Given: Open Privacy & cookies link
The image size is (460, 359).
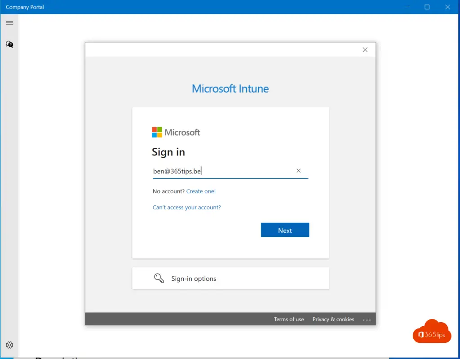Looking at the screenshot, I should (333, 319).
